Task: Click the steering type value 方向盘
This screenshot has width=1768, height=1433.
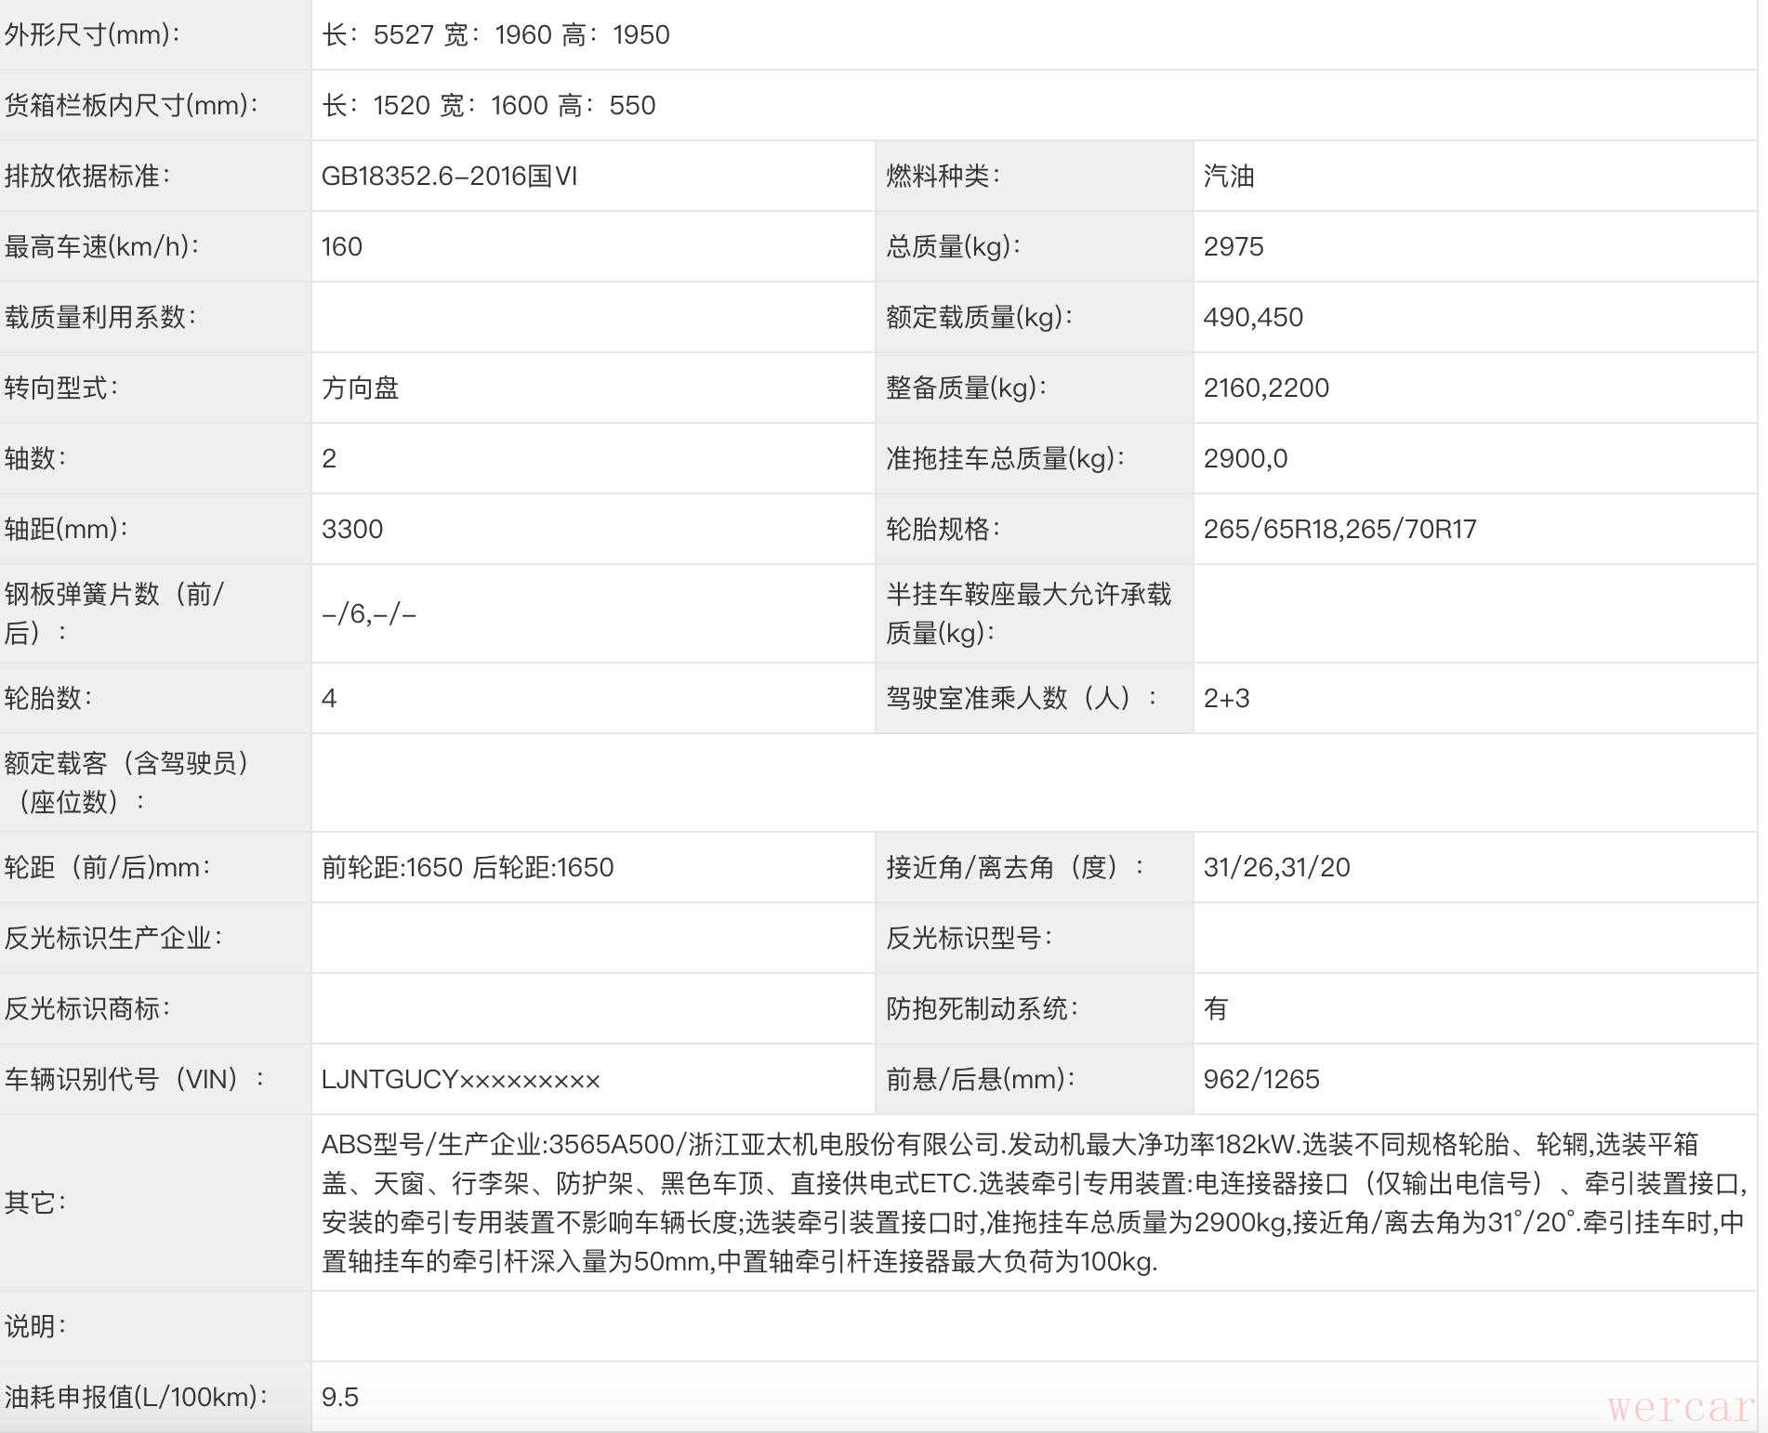Action: click(x=360, y=388)
